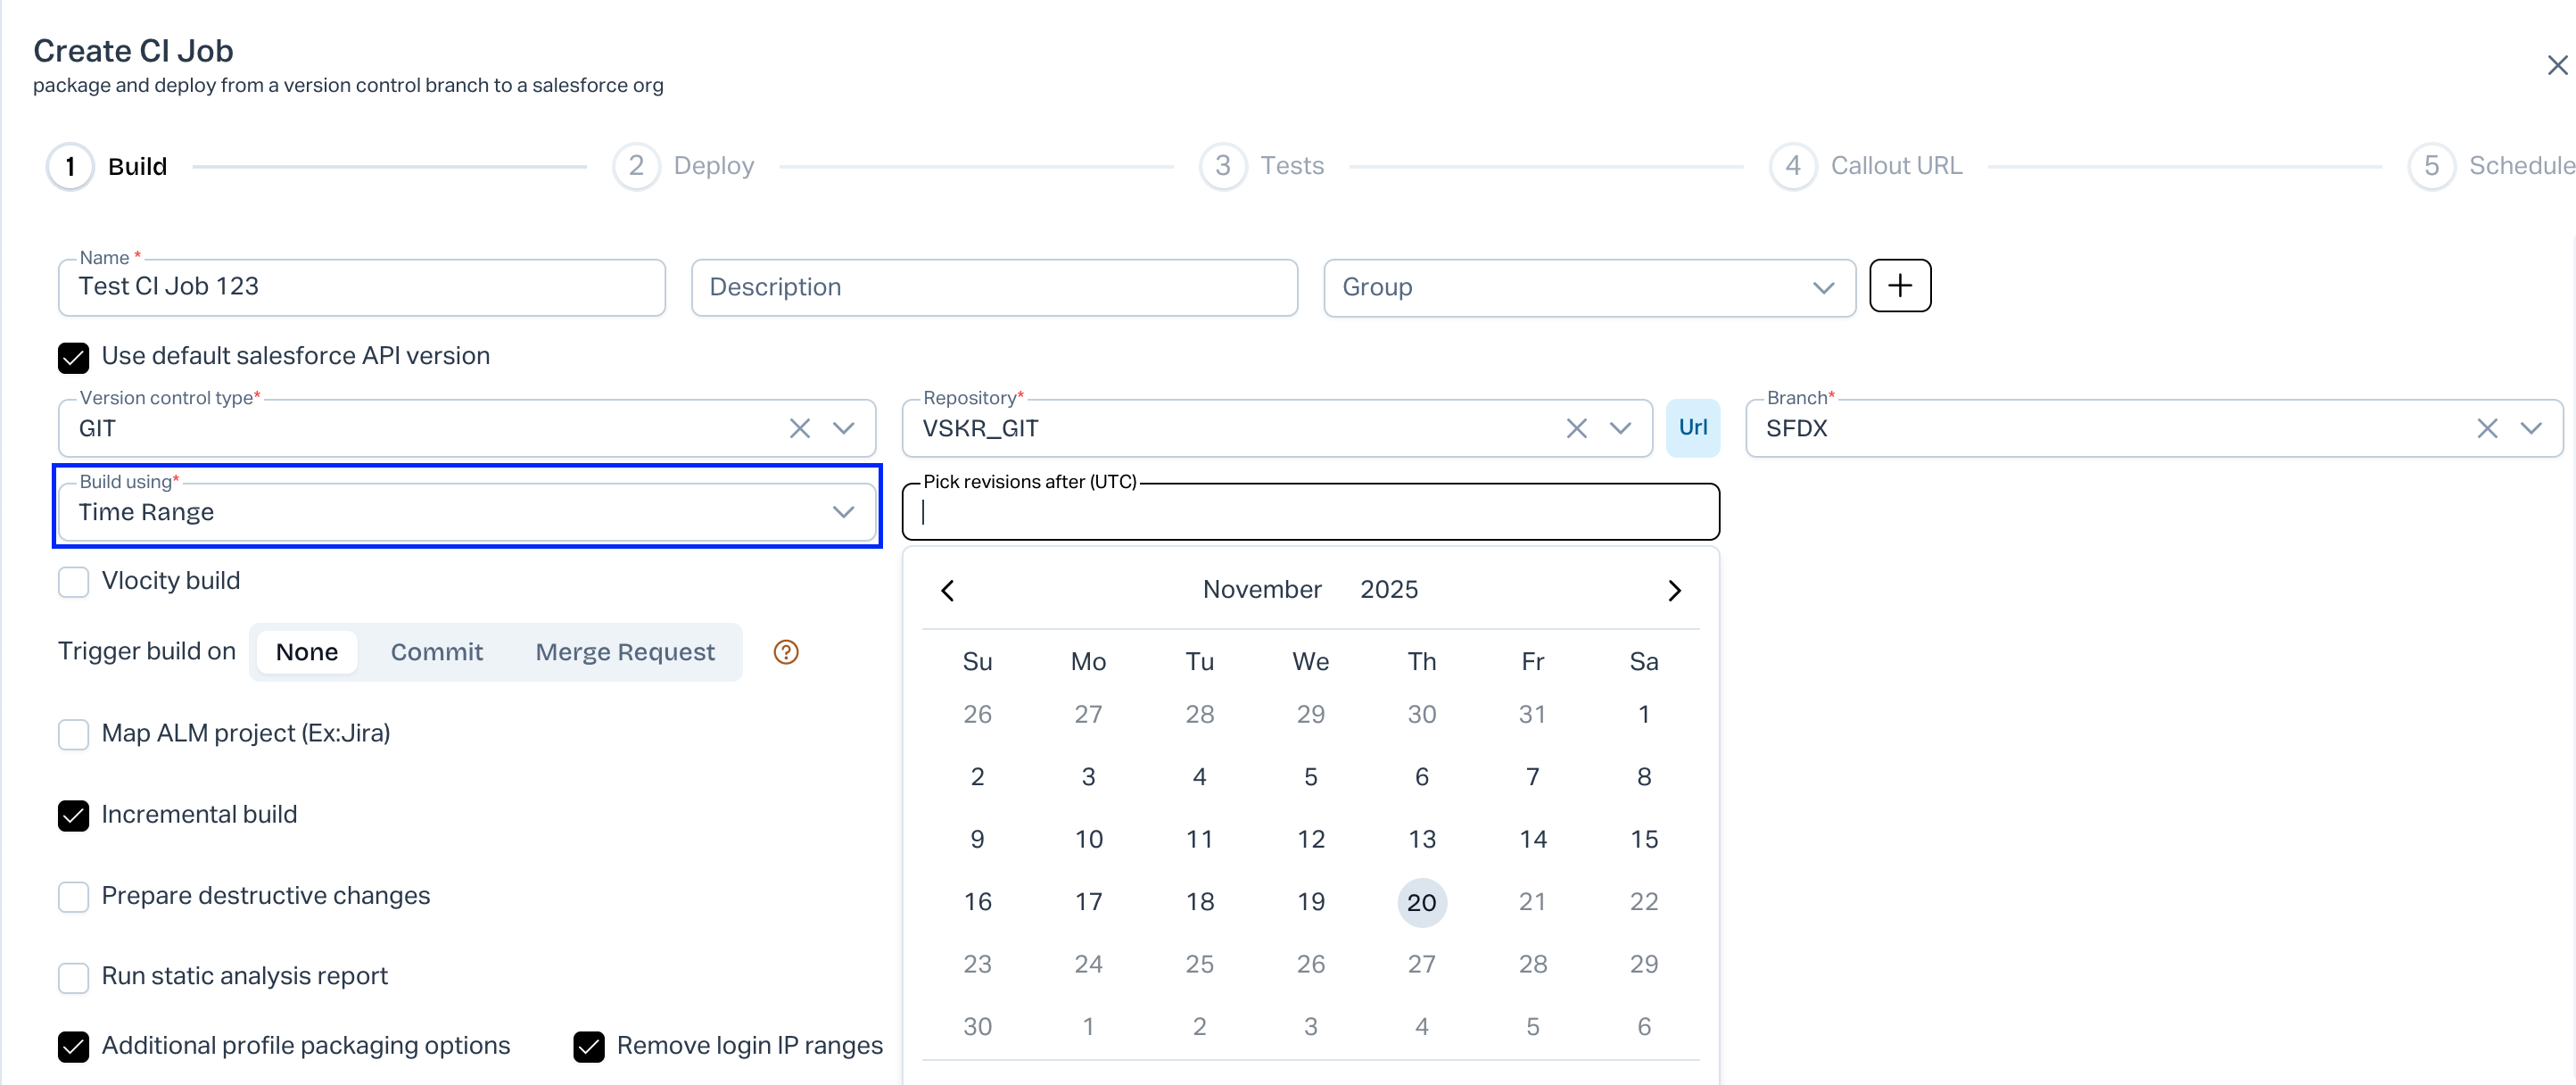Screen dimensions: 2576x1085
Task: Clear the Repository VSKR_GIT selection
Action: point(1576,429)
